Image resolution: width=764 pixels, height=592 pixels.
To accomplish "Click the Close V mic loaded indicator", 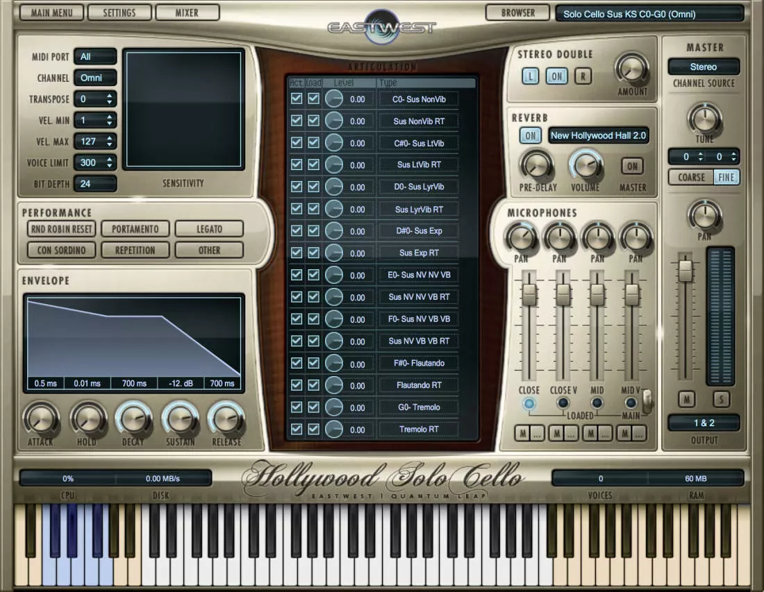I will pos(563,403).
